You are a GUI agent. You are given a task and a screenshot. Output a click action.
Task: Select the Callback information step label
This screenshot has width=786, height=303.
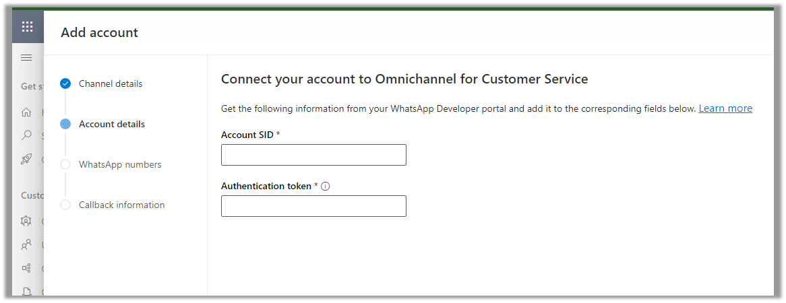tap(121, 205)
